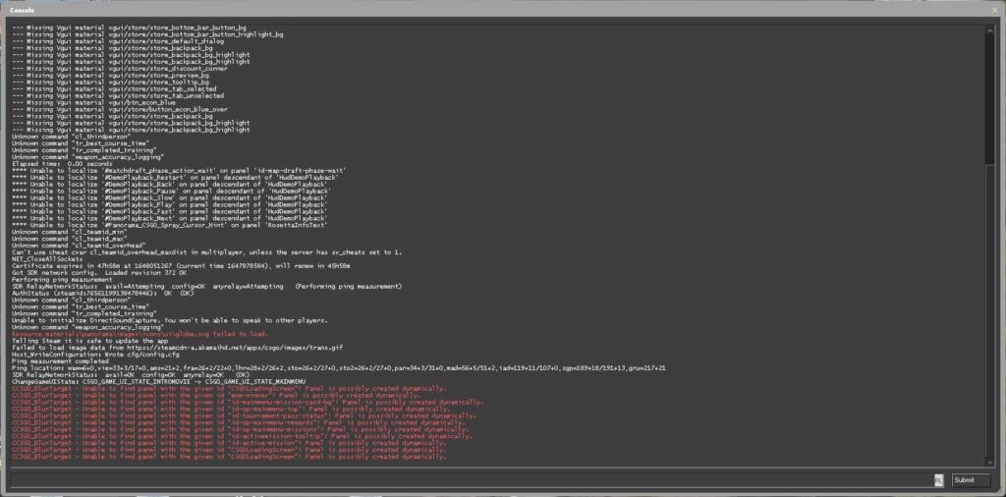Click the Unknown command "cl_teamid_overhead" line
This screenshot has width=1006, height=497.
coord(79,245)
